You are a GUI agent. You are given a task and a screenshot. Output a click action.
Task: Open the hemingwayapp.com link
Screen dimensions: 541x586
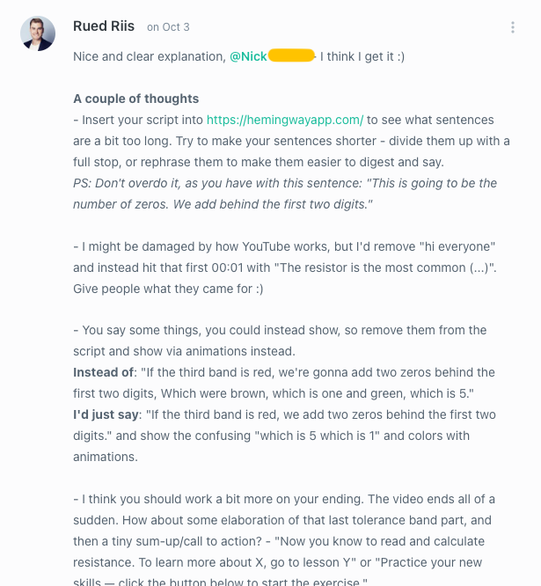(285, 120)
